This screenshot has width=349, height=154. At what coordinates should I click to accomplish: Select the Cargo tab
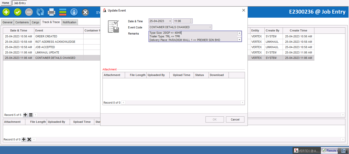coord(35,22)
